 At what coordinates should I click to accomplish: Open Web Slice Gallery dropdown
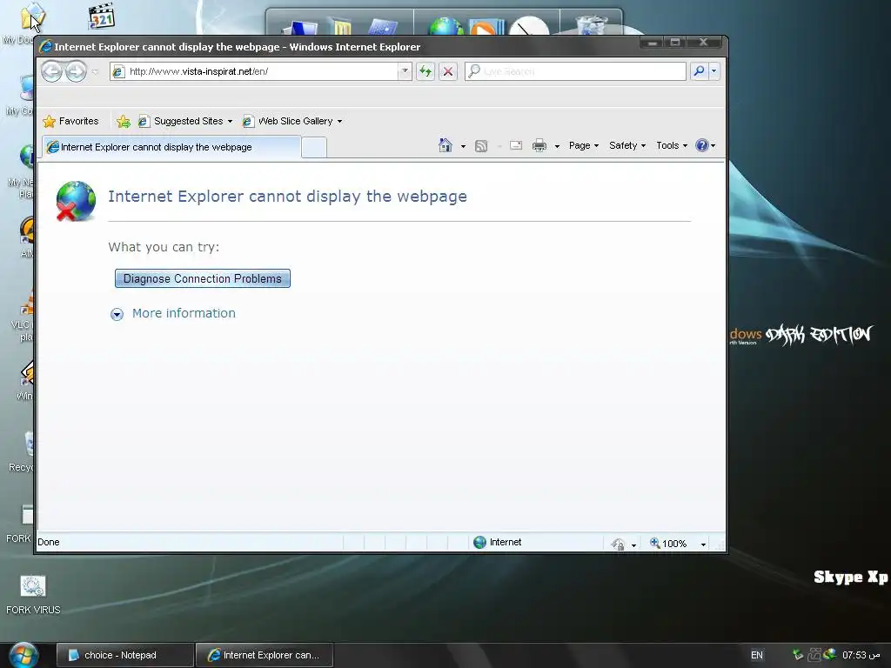[292, 121]
